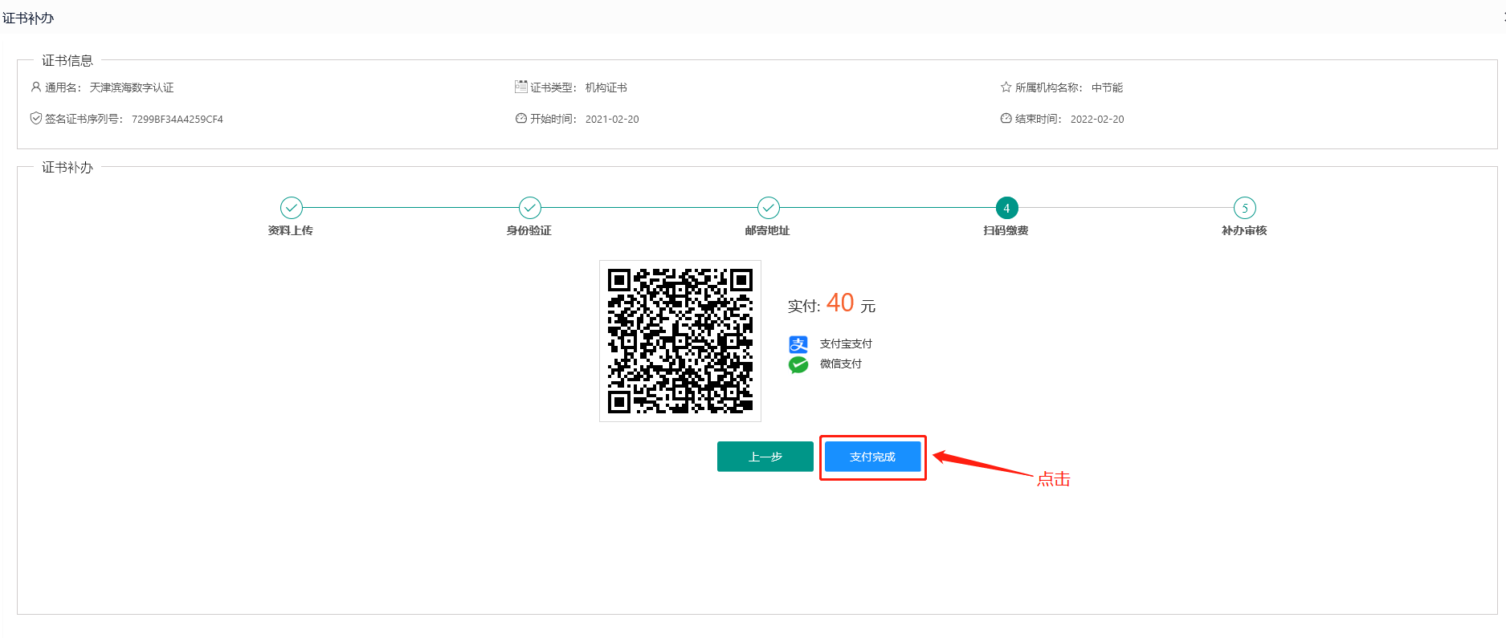1506x638 pixels.
Task: Go back with the 上一步 button
Action: tap(765, 457)
